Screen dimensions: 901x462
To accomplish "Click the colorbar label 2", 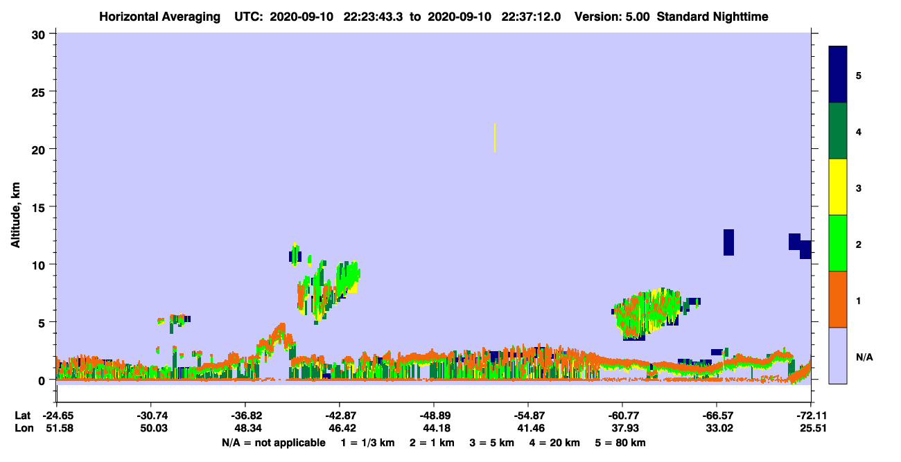I will pyautogui.click(x=858, y=244).
